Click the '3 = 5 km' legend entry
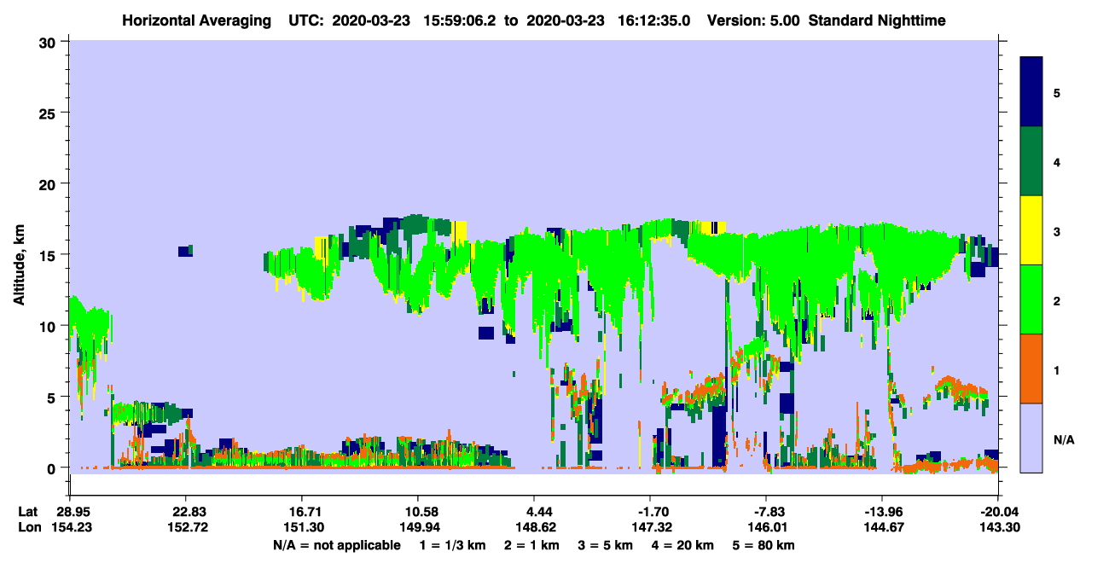 tap(604, 545)
